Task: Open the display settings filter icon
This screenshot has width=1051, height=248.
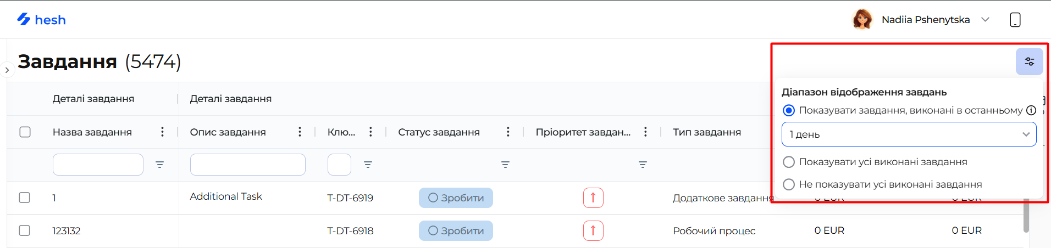Action: point(1029,61)
